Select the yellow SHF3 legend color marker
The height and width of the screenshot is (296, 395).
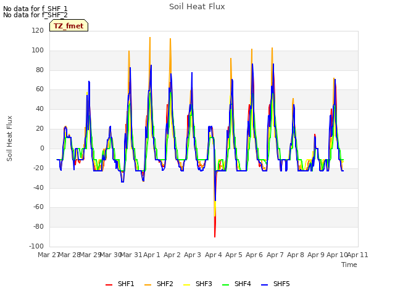[186, 285]
